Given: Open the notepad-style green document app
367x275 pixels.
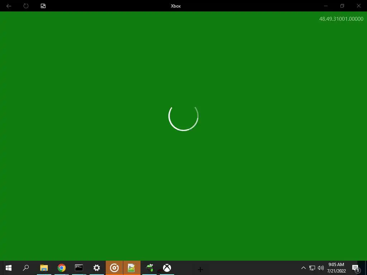Looking at the screenshot, I should click(132, 268).
